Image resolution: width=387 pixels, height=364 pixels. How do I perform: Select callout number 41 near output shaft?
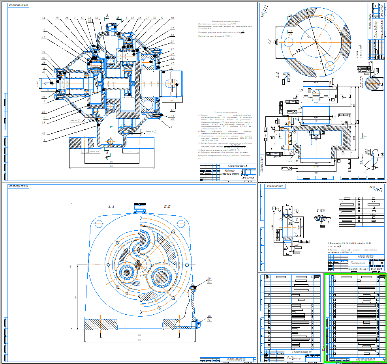click(x=172, y=109)
